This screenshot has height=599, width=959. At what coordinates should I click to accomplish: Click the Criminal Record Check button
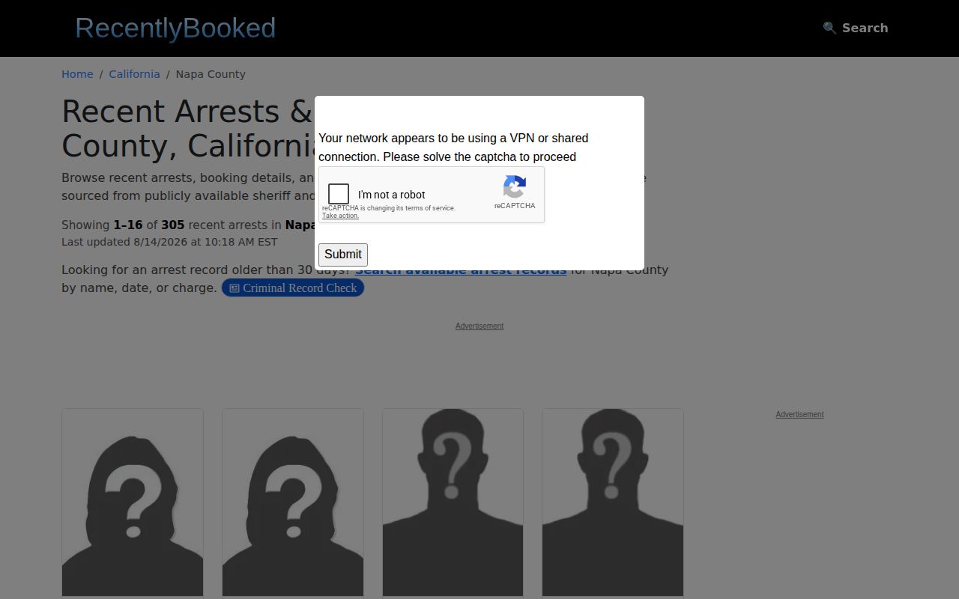tap(293, 288)
